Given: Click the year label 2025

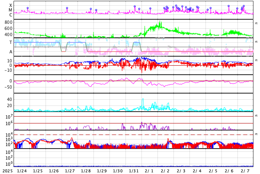Looking at the screenshot, I should pos(8,171).
